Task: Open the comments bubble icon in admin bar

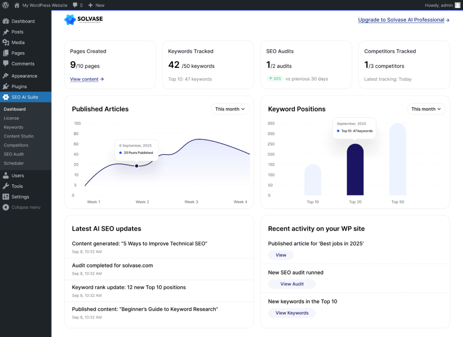Action: [x=75, y=5]
